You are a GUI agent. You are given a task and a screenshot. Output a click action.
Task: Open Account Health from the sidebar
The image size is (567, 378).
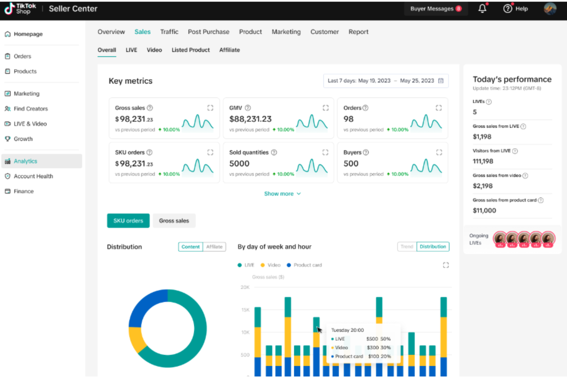pyautogui.click(x=33, y=176)
